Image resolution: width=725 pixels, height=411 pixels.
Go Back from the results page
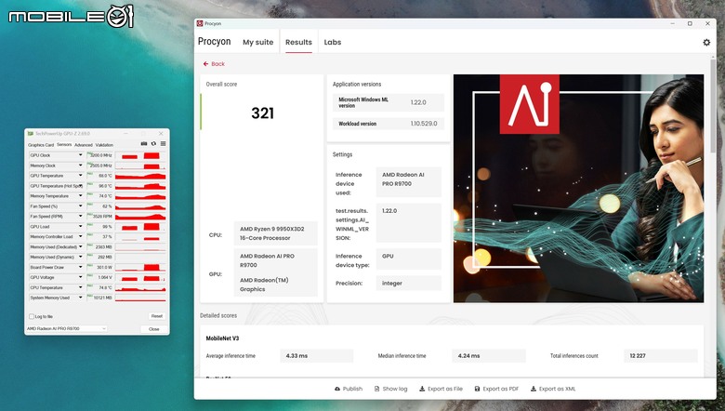tap(214, 64)
